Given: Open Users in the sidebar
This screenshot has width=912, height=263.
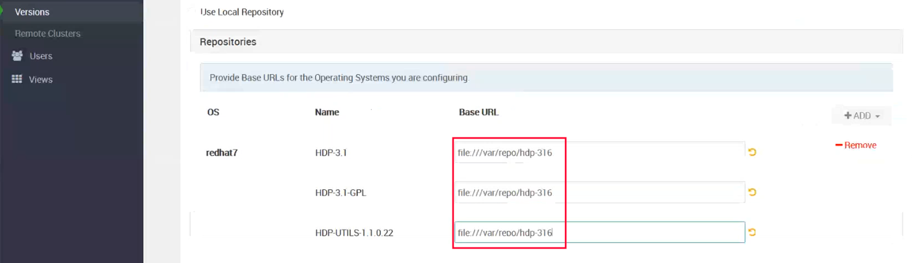Looking at the screenshot, I should pyautogui.click(x=41, y=56).
